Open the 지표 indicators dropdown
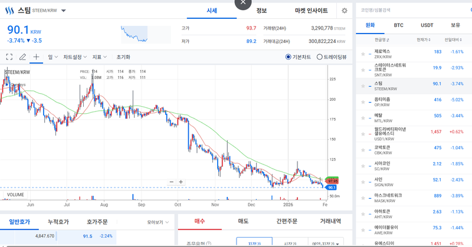The height and width of the screenshot is (247, 472). (x=99, y=57)
